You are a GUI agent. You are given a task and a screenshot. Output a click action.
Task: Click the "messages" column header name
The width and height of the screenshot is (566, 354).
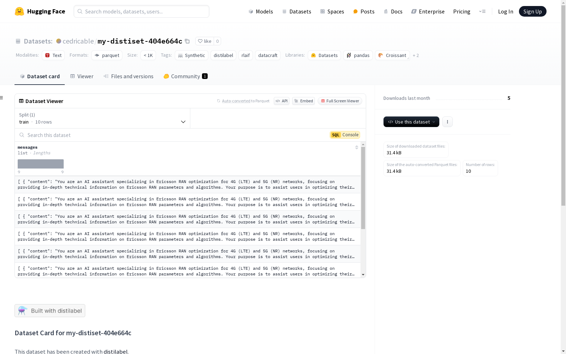pos(28,147)
